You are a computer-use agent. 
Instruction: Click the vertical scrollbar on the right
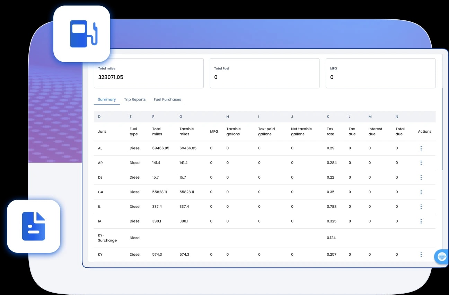(442, 128)
